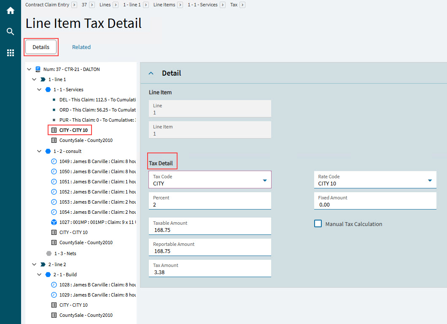Collapse the 1 - 1 - Services node
Screen dimensions: 447x324
(39, 90)
